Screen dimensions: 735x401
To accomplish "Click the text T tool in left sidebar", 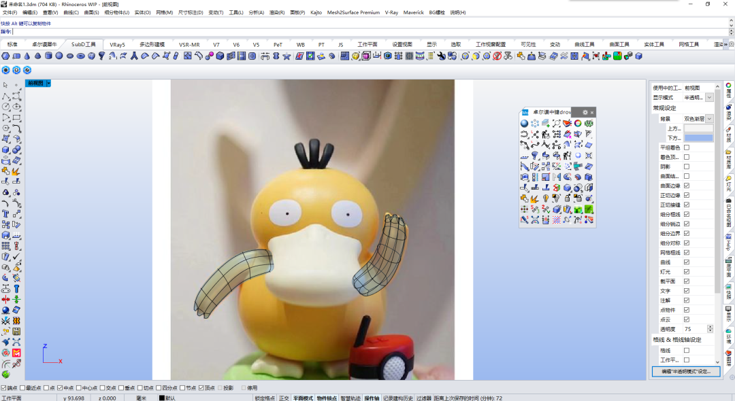I will click(x=5, y=214).
